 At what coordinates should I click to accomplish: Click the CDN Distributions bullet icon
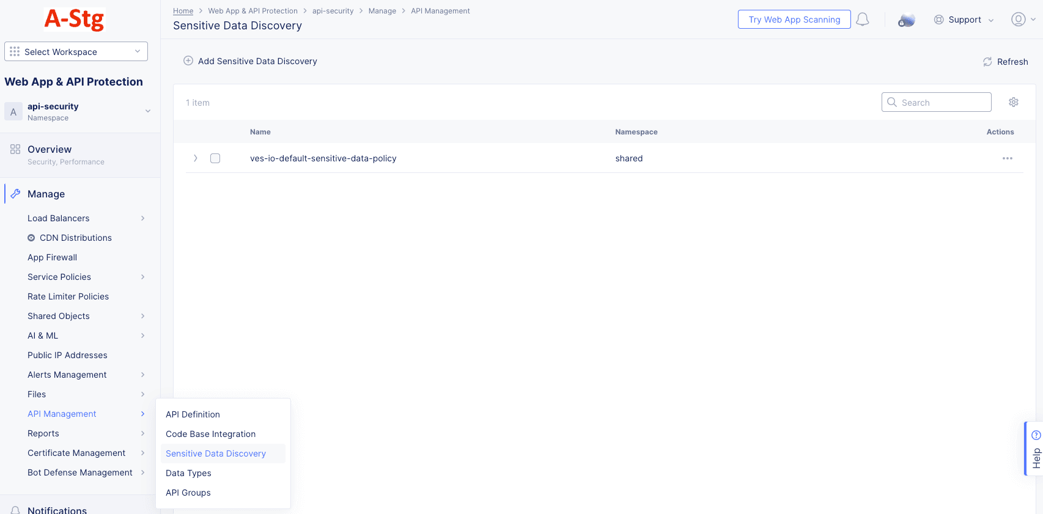tap(31, 238)
